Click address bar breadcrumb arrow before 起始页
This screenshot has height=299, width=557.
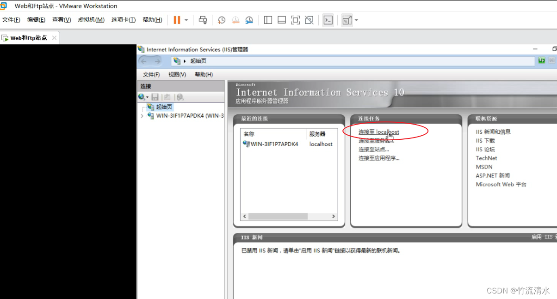(185, 61)
